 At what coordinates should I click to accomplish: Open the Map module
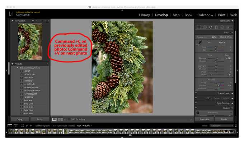[x=176, y=15]
